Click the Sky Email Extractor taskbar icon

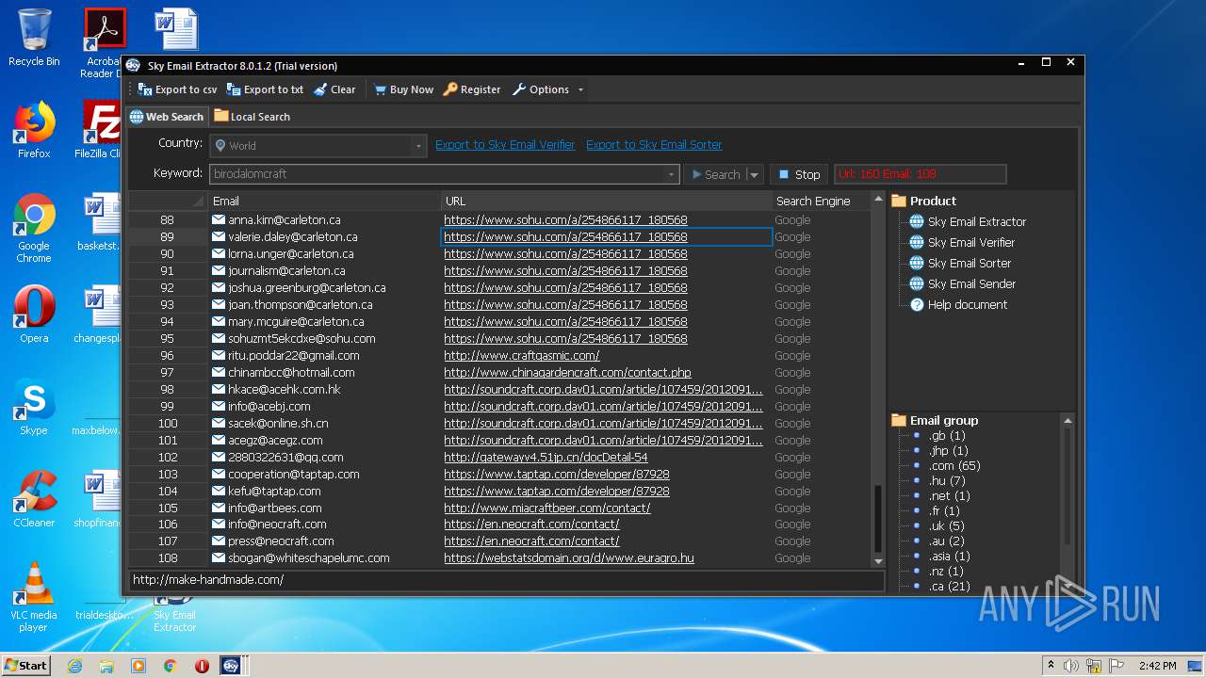point(232,666)
